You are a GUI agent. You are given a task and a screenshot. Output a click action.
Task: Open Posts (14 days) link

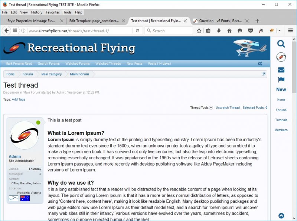(x=160, y=64)
